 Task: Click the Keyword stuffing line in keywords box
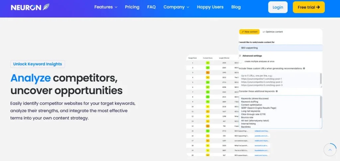tap(250, 101)
